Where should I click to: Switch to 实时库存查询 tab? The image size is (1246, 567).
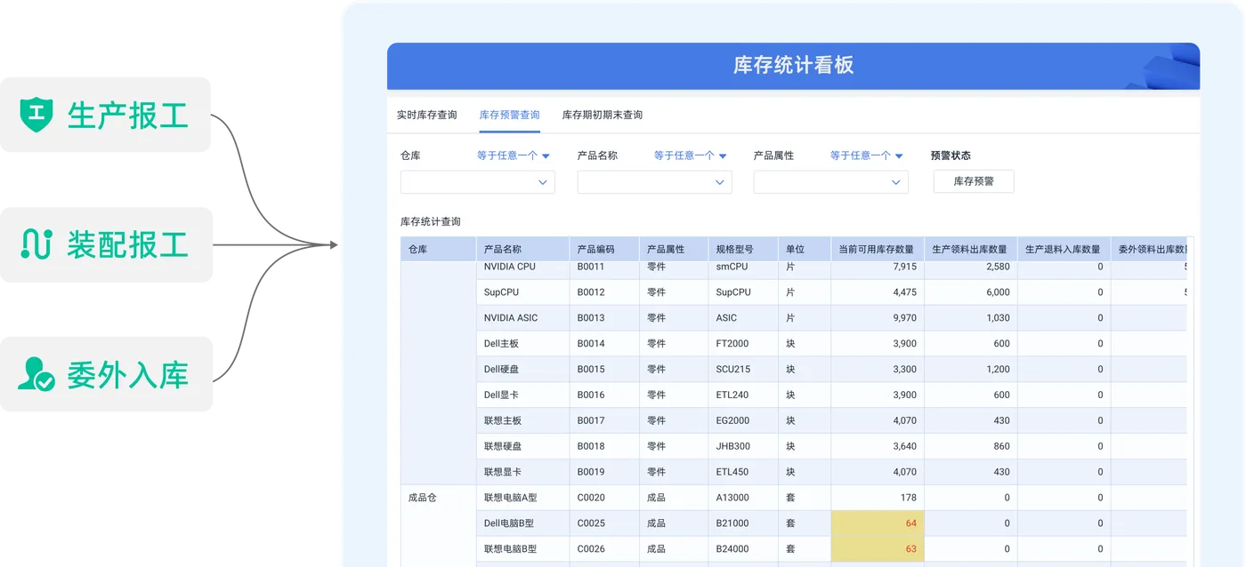click(x=426, y=115)
